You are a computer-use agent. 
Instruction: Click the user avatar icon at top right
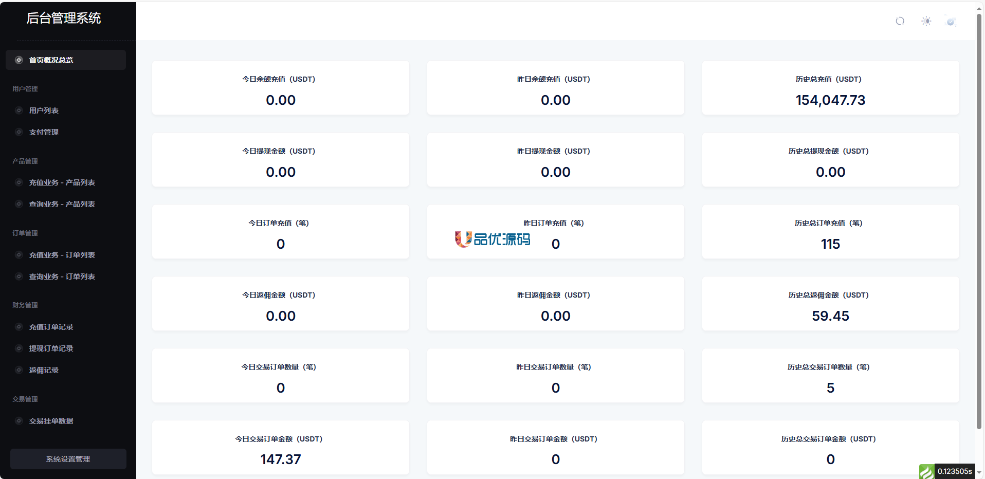(x=951, y=21)
